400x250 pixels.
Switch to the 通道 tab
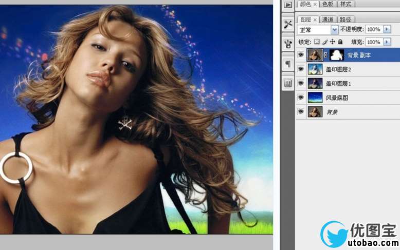pos(328,20)
